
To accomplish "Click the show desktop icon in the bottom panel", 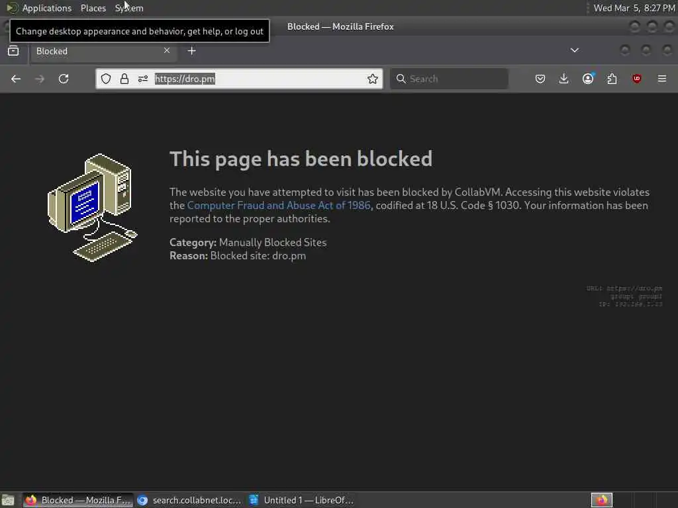I will coord(8,501).
